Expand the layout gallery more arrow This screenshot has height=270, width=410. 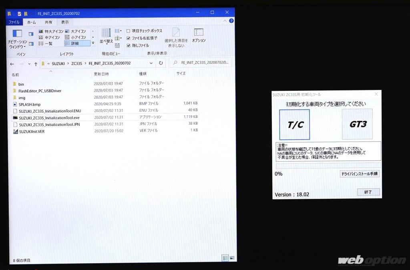point(93,43)
